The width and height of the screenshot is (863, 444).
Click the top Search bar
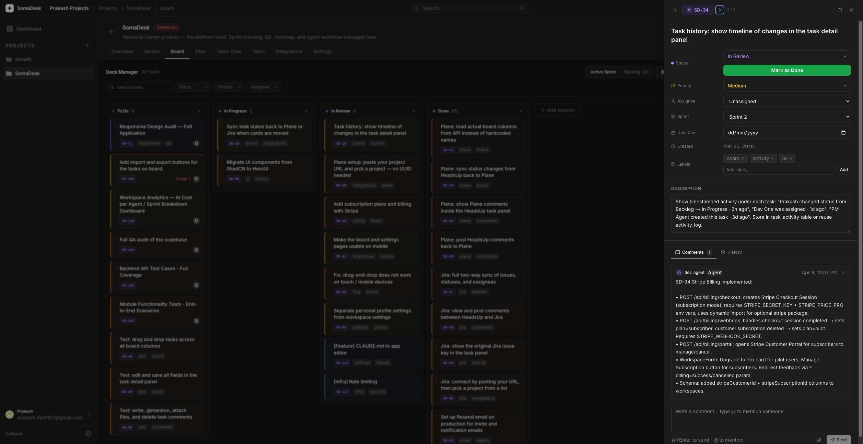pyautogui.click(x=469, y=8)
